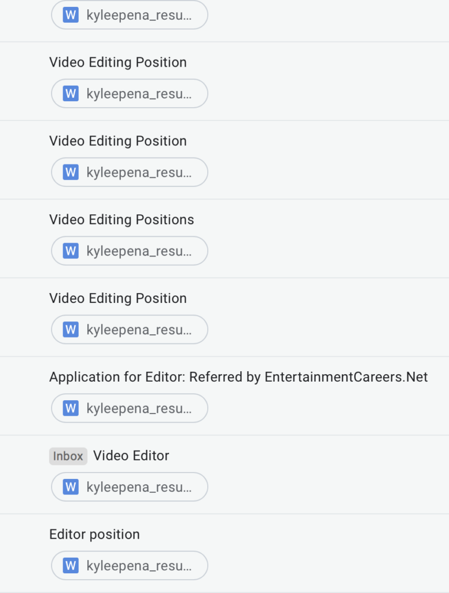Open kyleepena_resu attachment under Editor position
This screenshot has width=449, height=593.
point(130,565)
